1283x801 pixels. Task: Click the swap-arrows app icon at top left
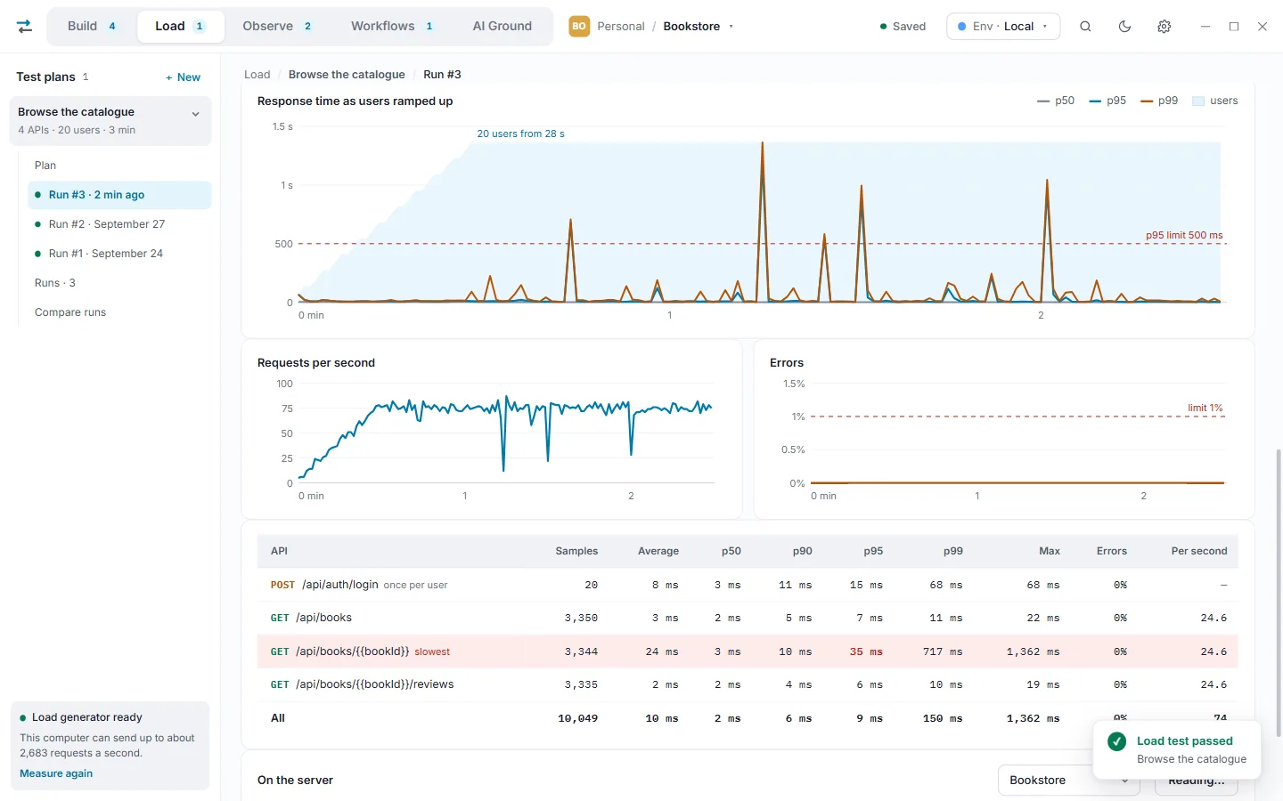(25, 27)
